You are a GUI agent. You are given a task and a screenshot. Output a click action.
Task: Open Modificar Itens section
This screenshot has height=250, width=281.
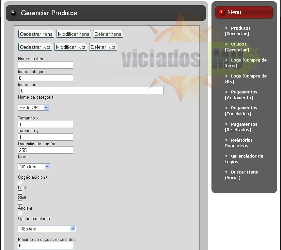[x=73, y=34]
